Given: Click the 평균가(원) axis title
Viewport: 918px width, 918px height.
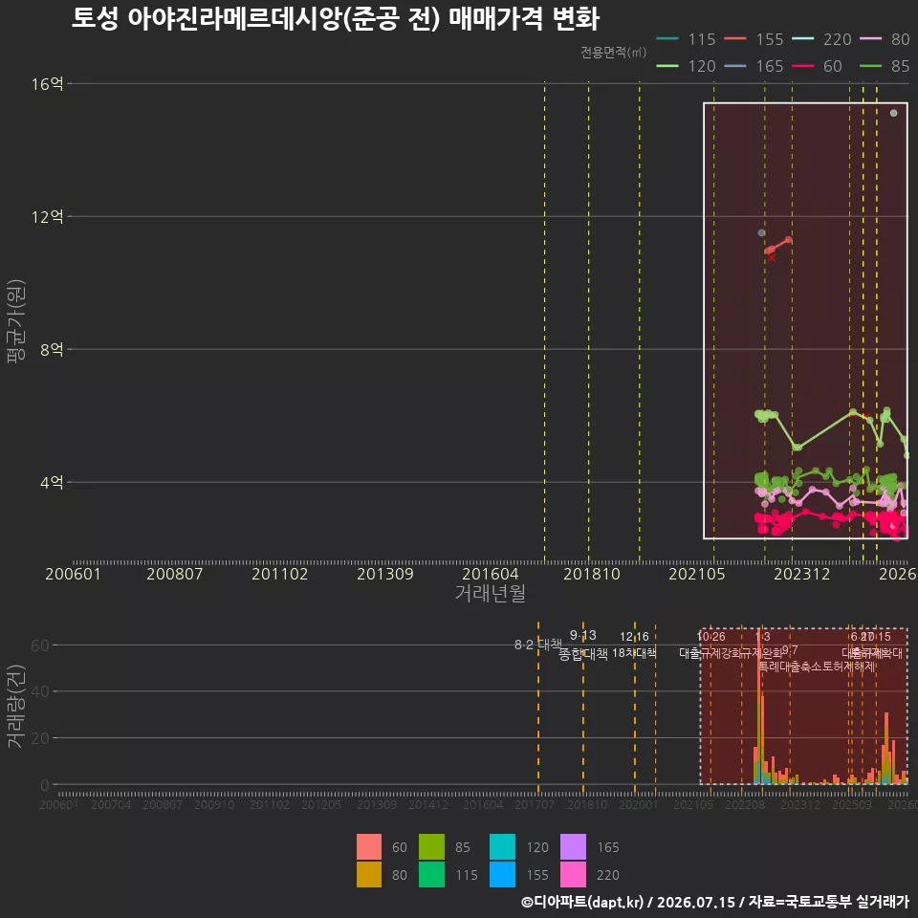Looking at the screenshot, I should 16,321.
